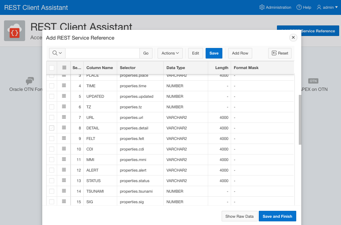Open Help using the question mark icon
341x225 pixels.
[299, 7]
